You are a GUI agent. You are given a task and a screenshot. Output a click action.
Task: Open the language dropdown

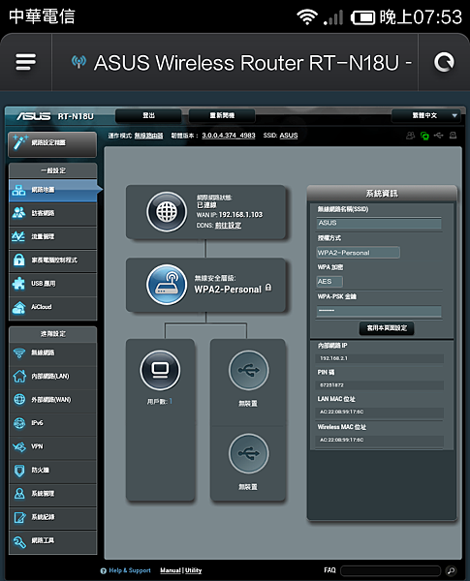tap(425, 115)
